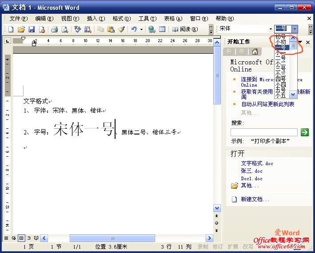Open Doc1.doc from recent files
The height and width of the screenshot is (253, 315).
coord(251,178)
